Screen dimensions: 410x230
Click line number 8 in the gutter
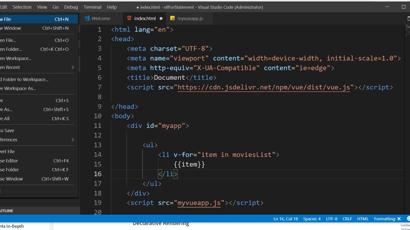pyautogui.click(x=99, y=97)
